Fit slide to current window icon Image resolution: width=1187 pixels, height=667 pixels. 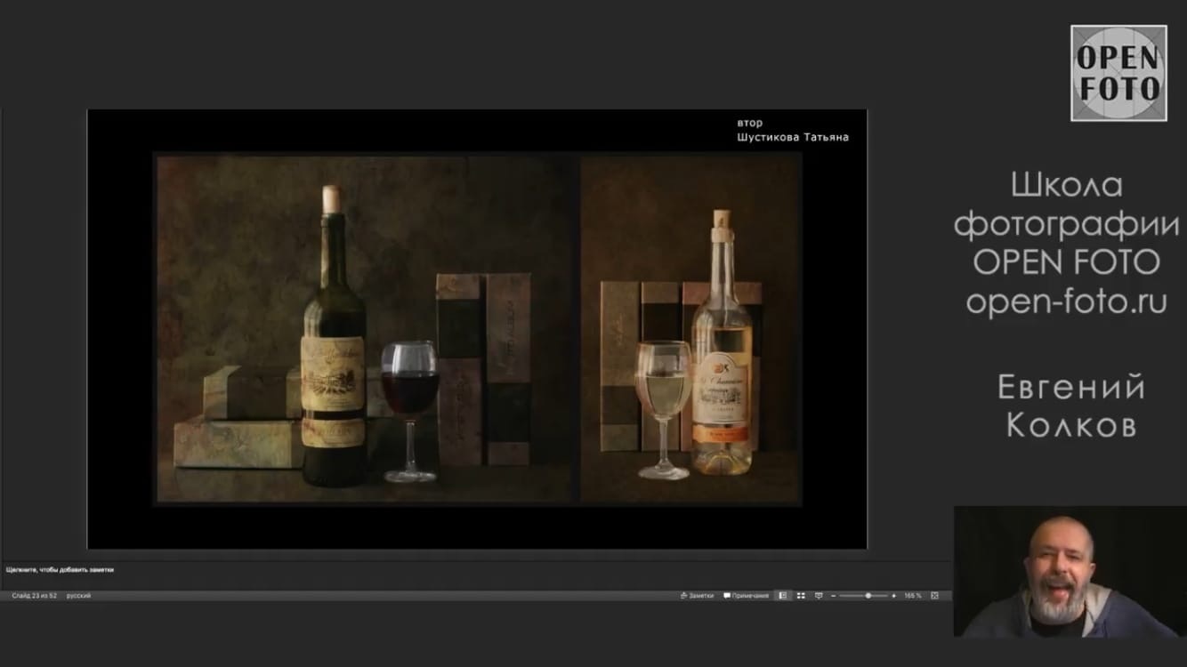pyautogui.click(x=934, y=596)
